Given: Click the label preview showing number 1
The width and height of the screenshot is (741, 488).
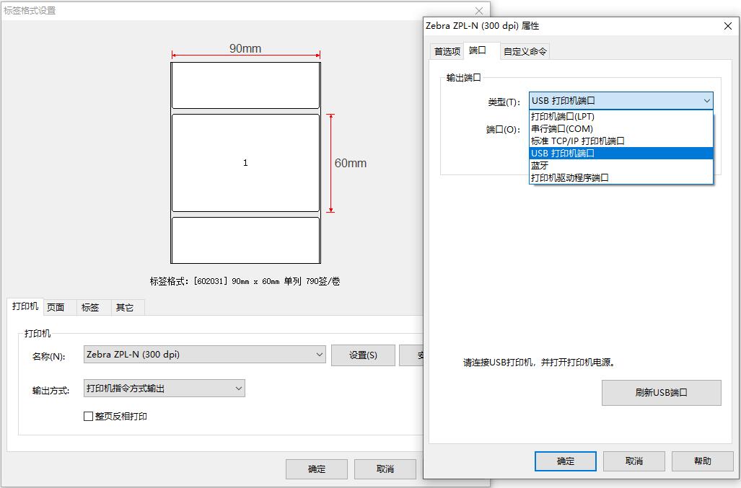Looking at the screenshot, I should coord(245,161).
